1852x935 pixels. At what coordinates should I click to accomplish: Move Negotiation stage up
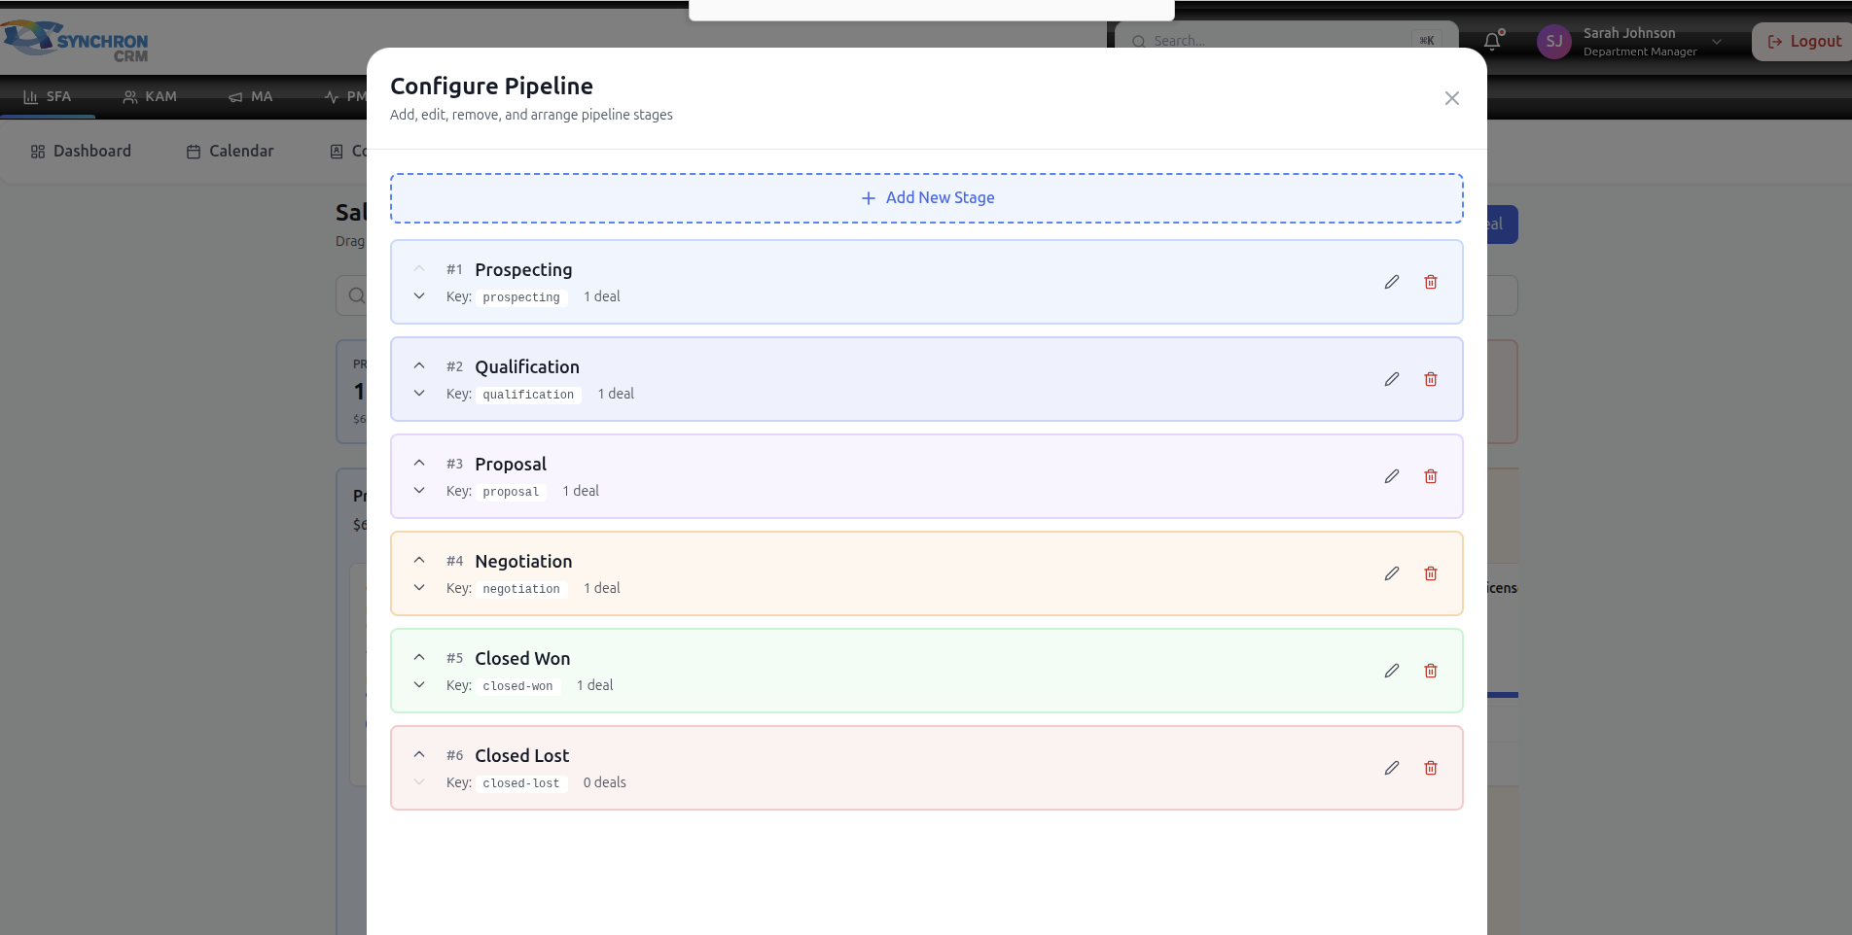419,560
